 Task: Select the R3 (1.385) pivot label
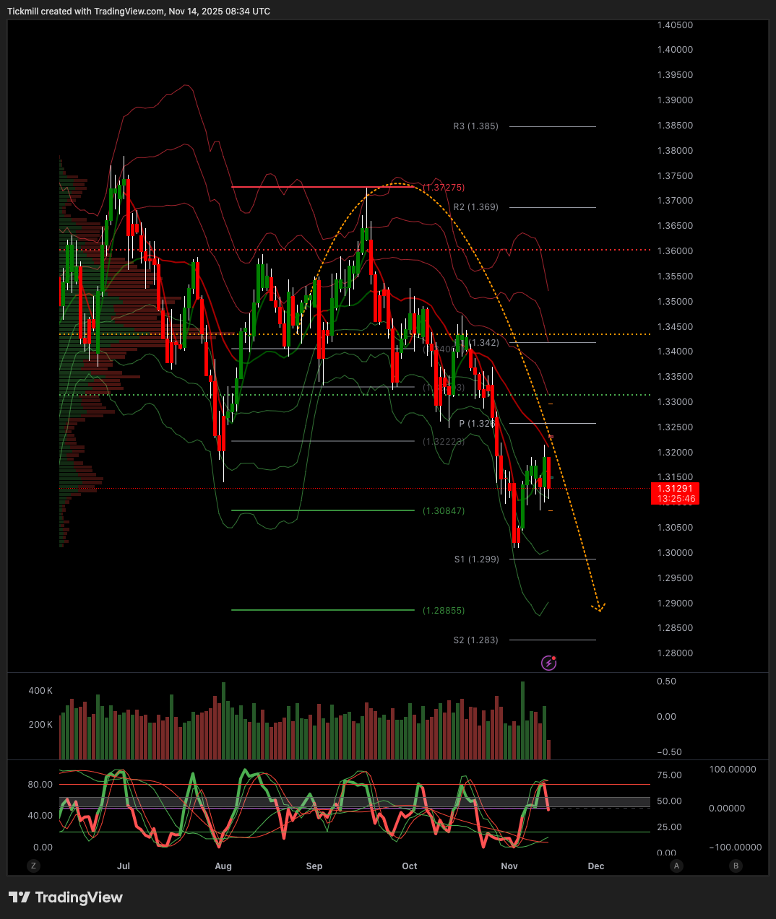point(475,126)
